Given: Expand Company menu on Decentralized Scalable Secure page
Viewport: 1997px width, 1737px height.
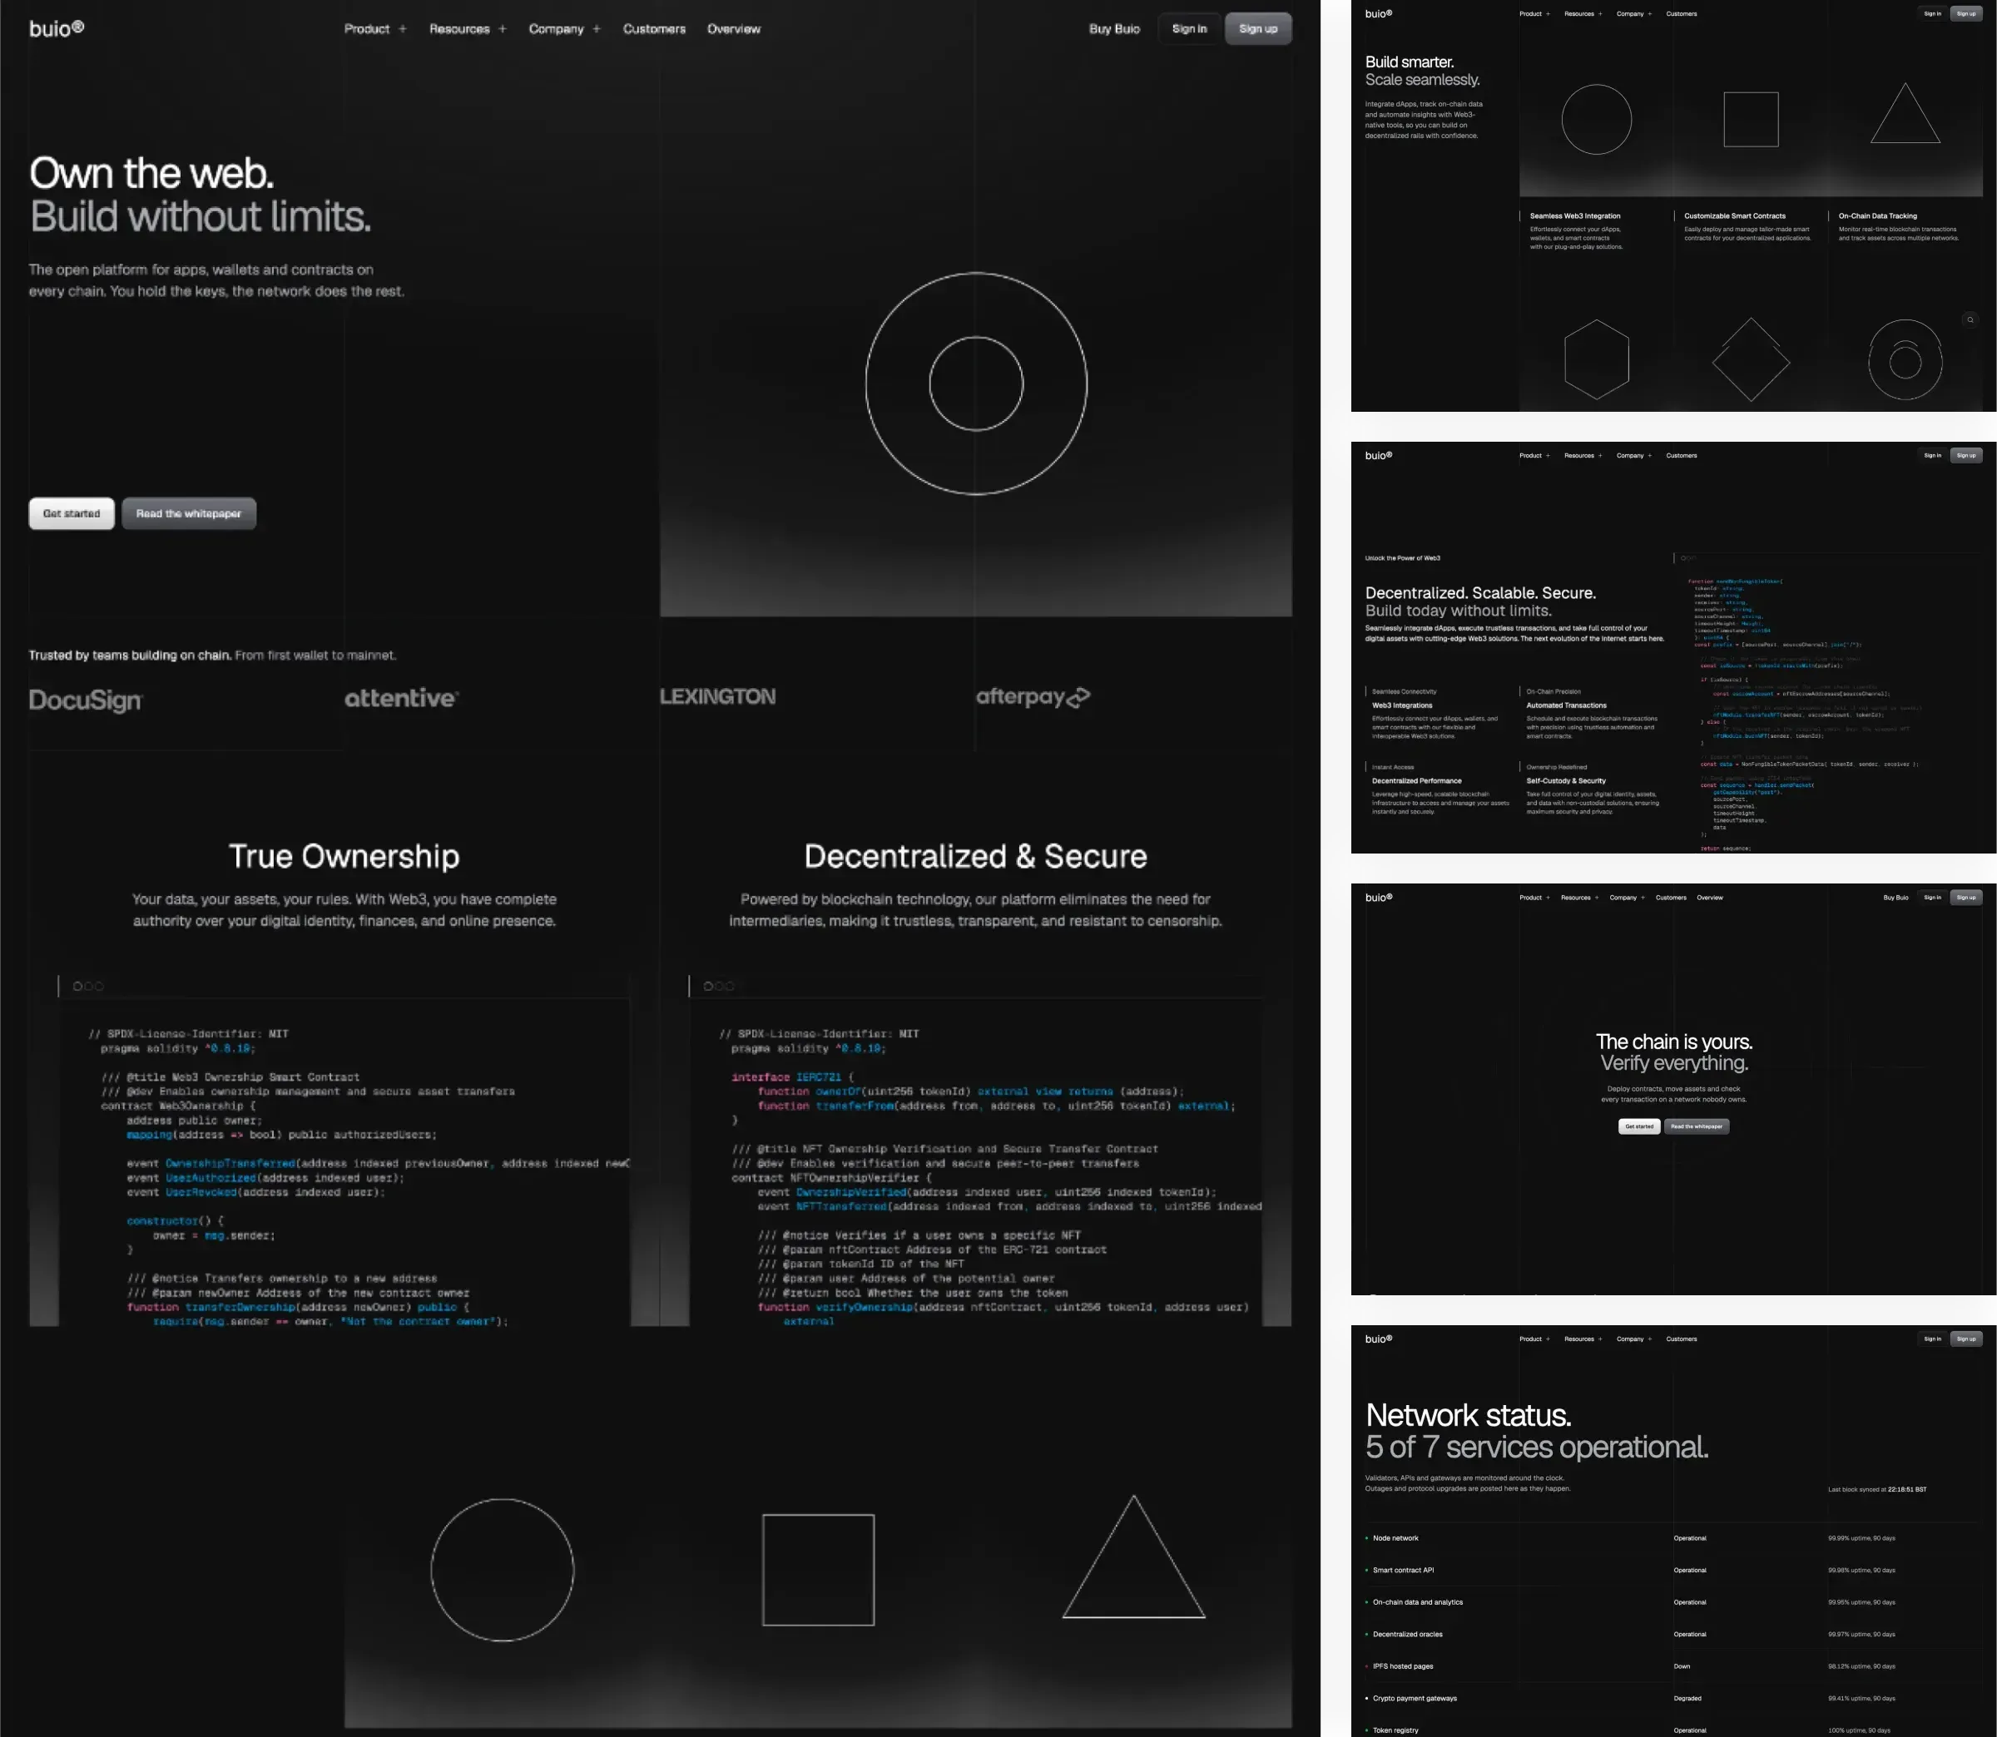Looking at the screenshot, I should click(x=1634, y=456).
